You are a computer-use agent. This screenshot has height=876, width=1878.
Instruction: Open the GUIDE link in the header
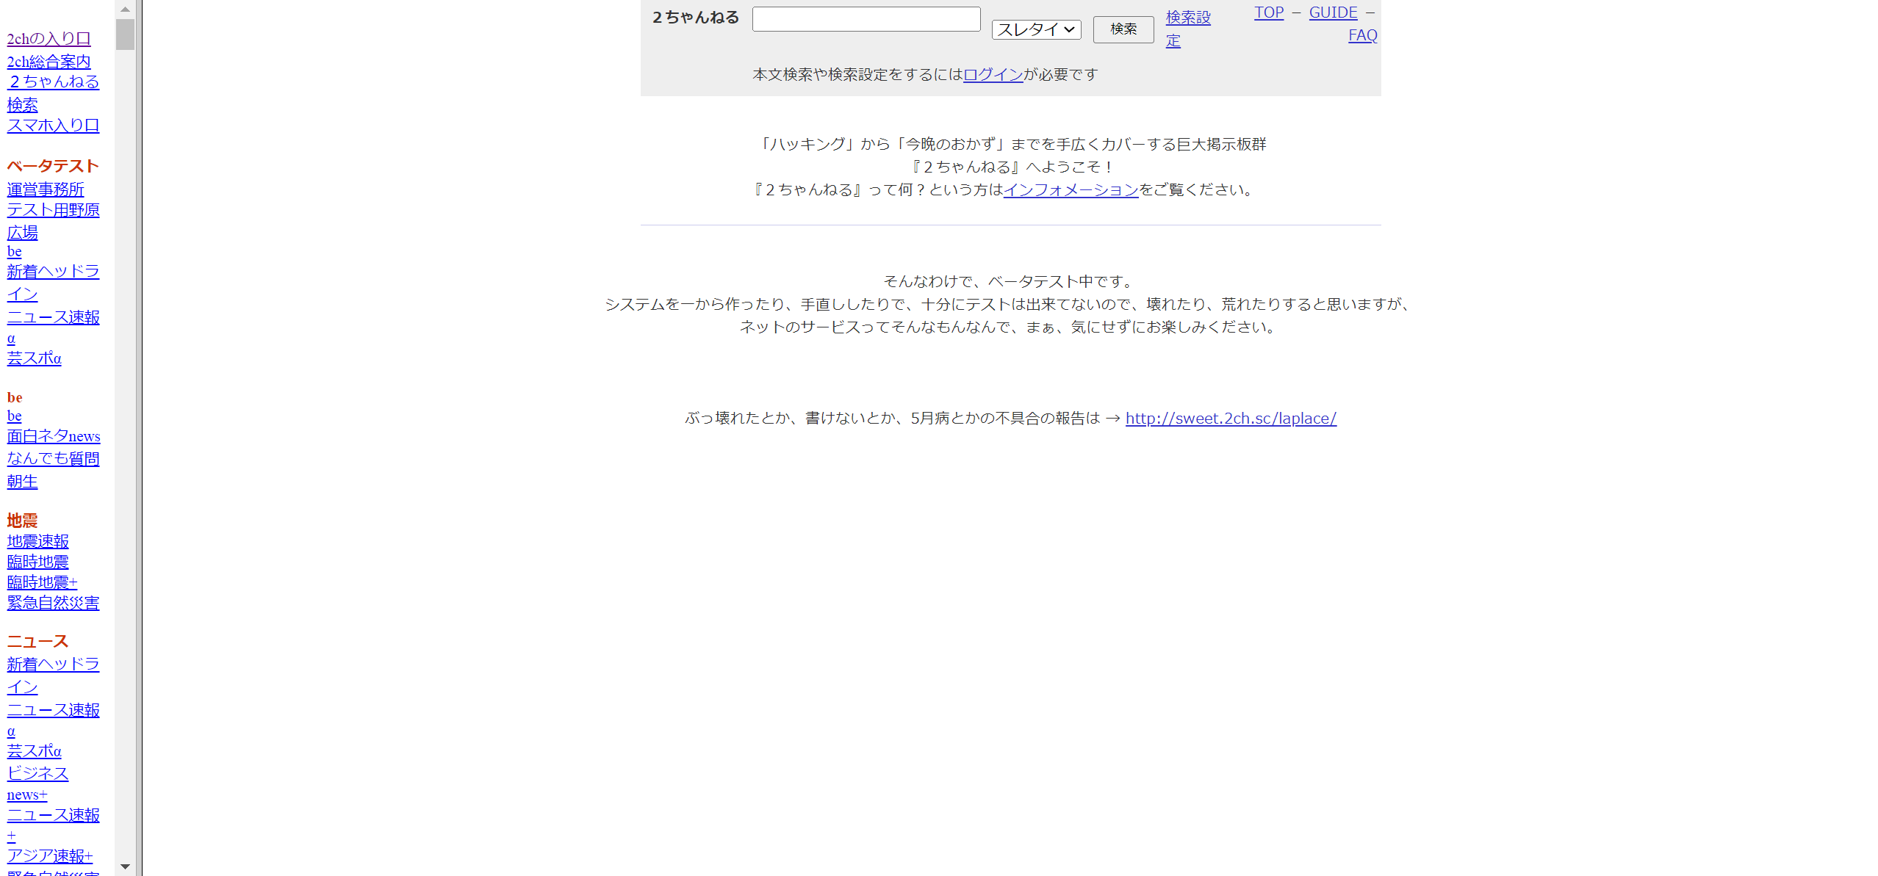click(x=1333, y=12)
